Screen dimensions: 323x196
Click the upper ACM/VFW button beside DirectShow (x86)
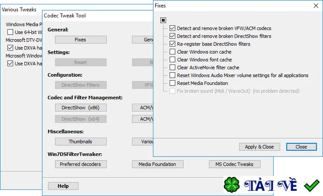(143, 108)
